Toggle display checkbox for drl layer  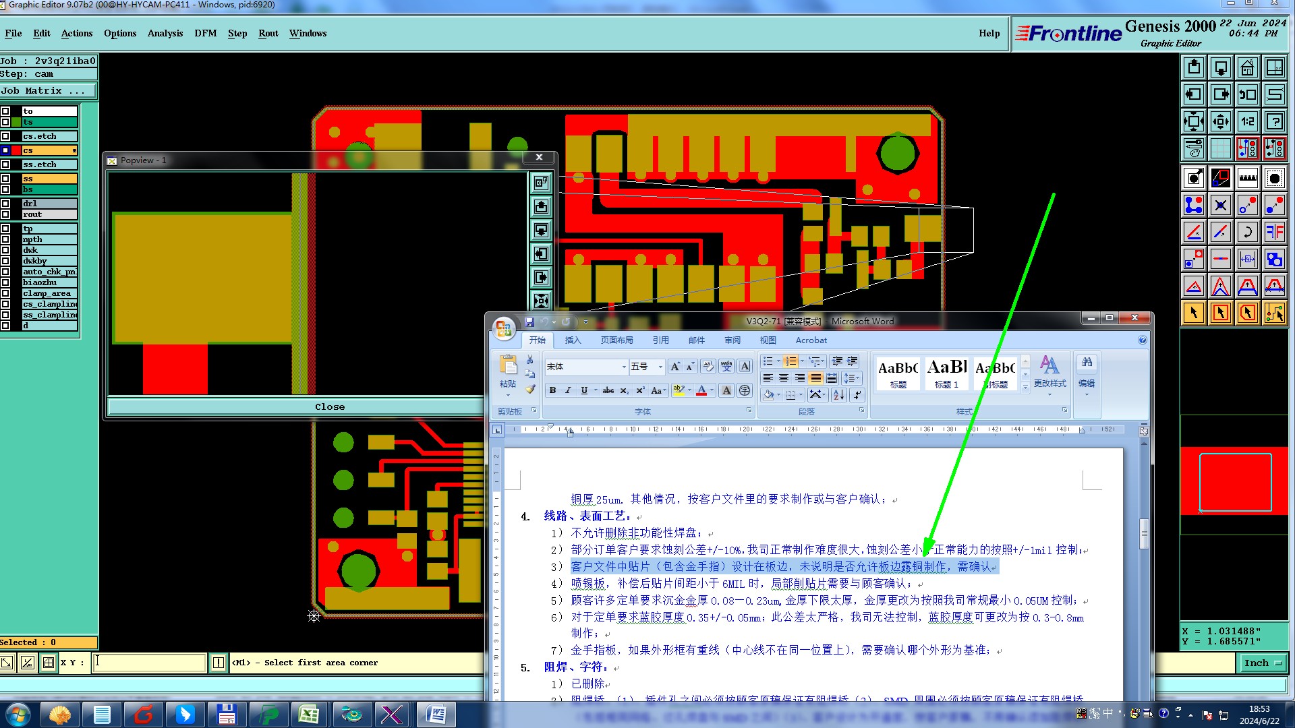point(5,204)
